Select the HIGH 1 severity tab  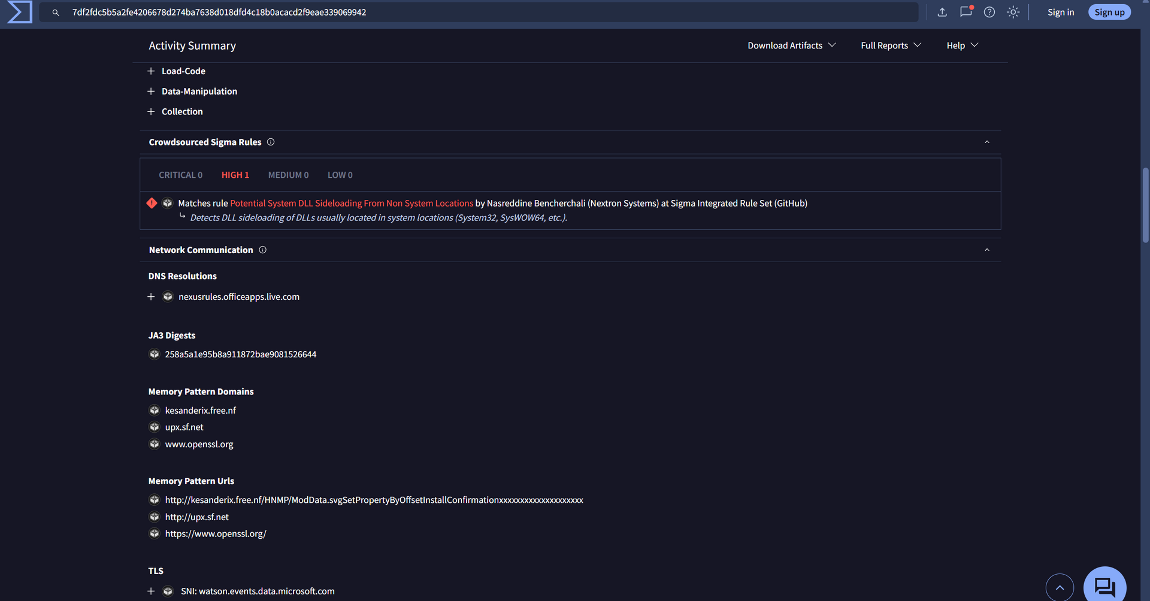point(235,175)
